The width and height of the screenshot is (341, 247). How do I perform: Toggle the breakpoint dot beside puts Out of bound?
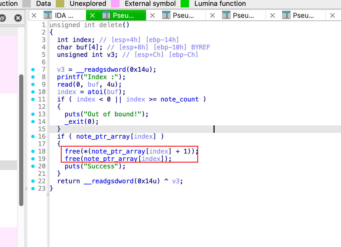click(33, 114)
